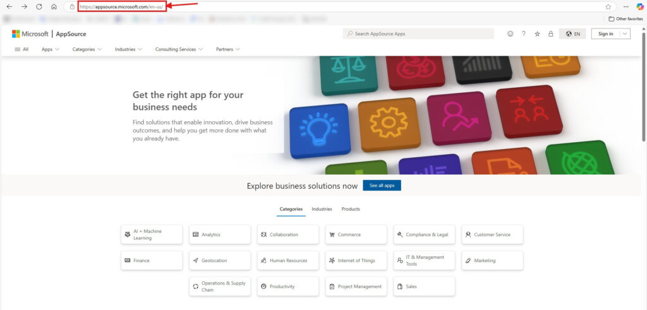The image size is (647, 310).
Task: Open the Consulting Services dropdown
Action: tap(179, 49)
